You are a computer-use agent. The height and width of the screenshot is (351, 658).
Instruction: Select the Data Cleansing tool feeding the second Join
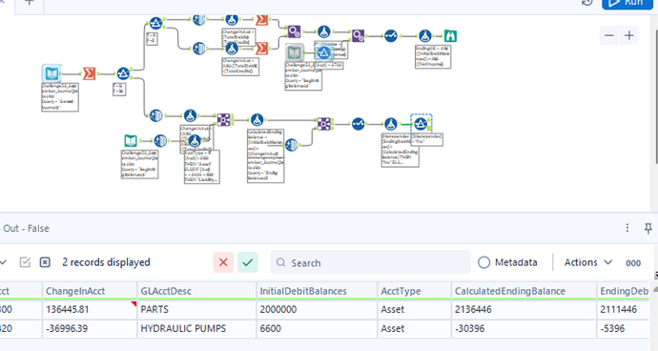291,145
